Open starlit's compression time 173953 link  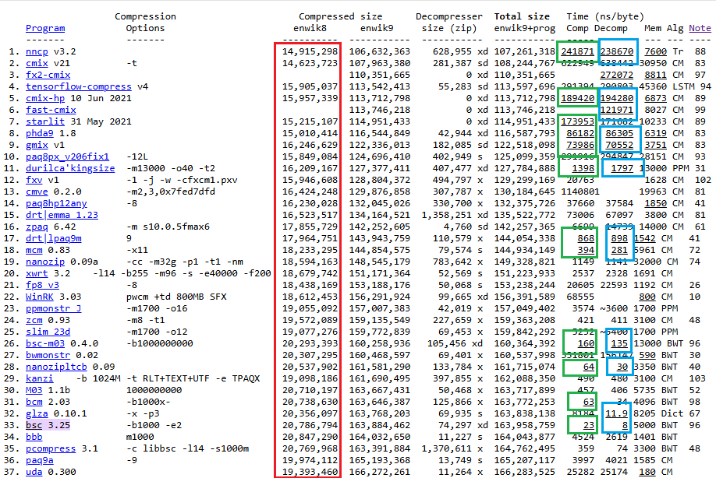coord(578,121)
